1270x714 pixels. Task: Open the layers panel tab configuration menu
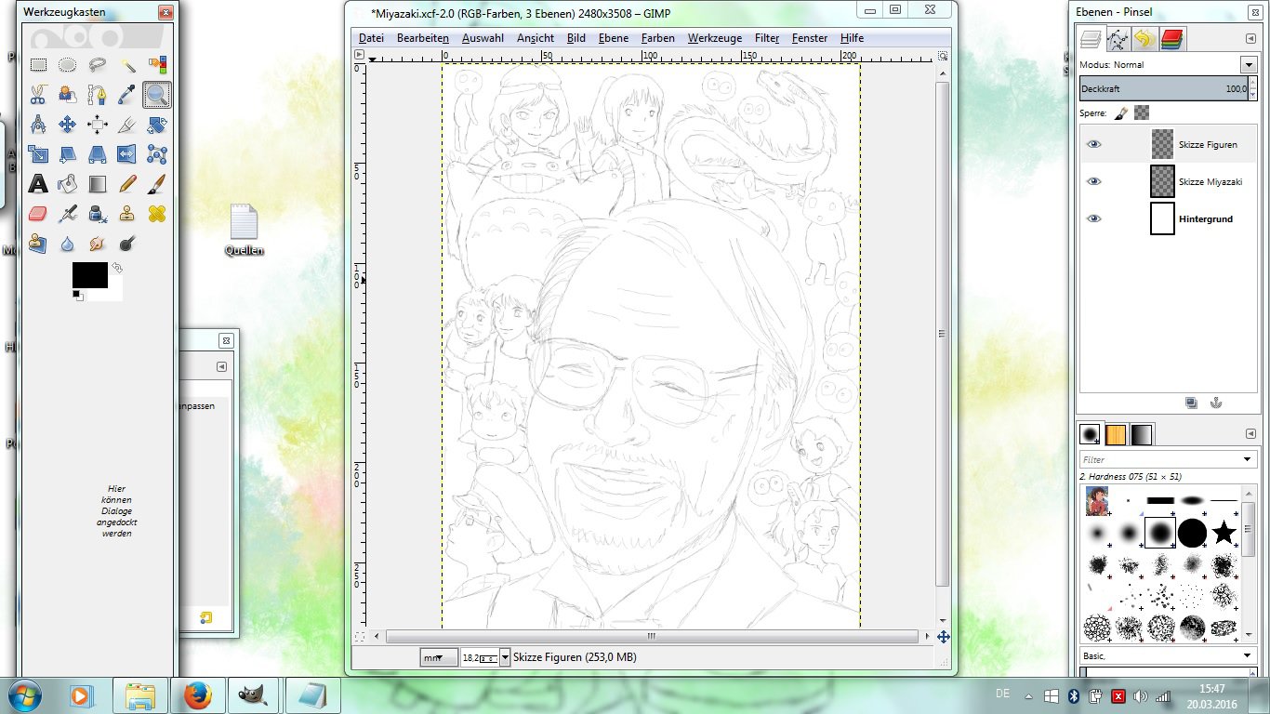pyautogui.click(x=1250, y=39)
